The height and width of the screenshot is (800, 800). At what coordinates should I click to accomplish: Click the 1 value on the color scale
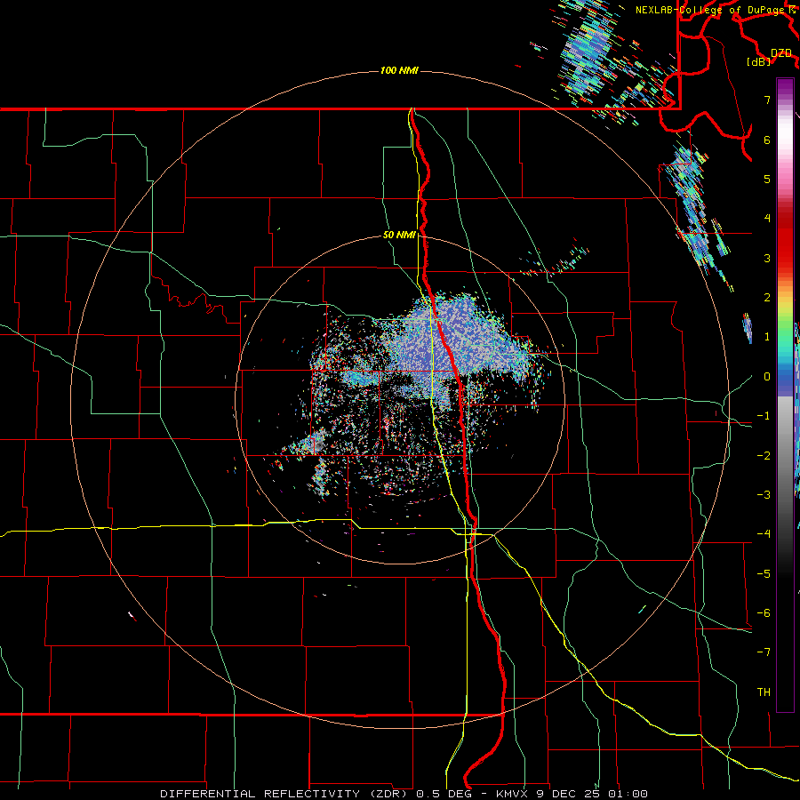pos(767,337)
